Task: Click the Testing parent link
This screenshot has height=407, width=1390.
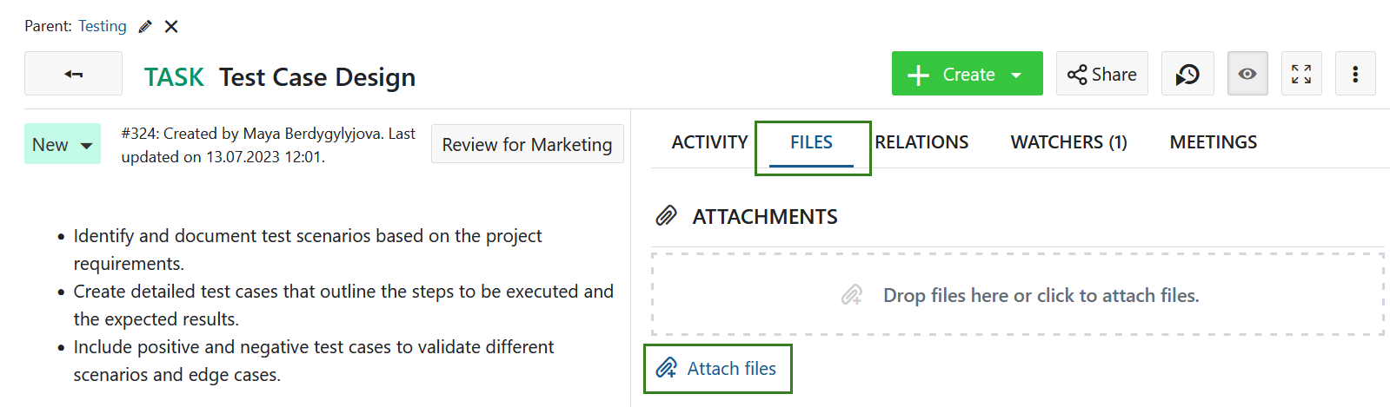Action: click(103, 26)
